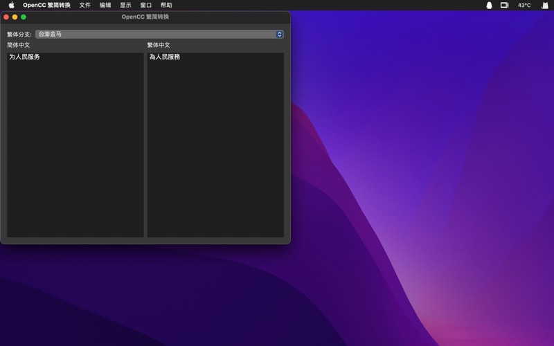Minimize the window with yellow button

pos(15,17)
